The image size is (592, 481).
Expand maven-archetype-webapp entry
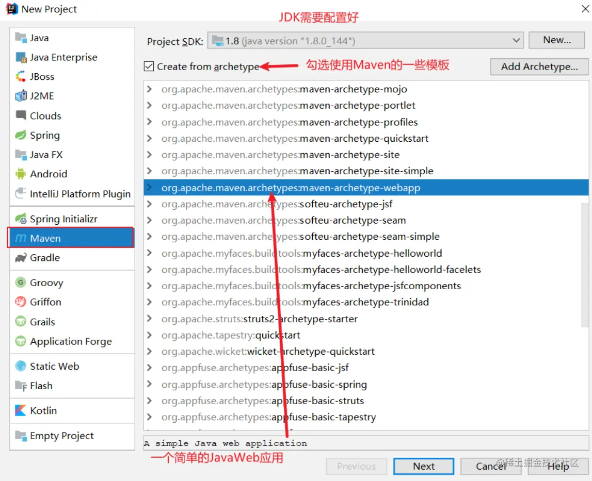tap(150, 188)
